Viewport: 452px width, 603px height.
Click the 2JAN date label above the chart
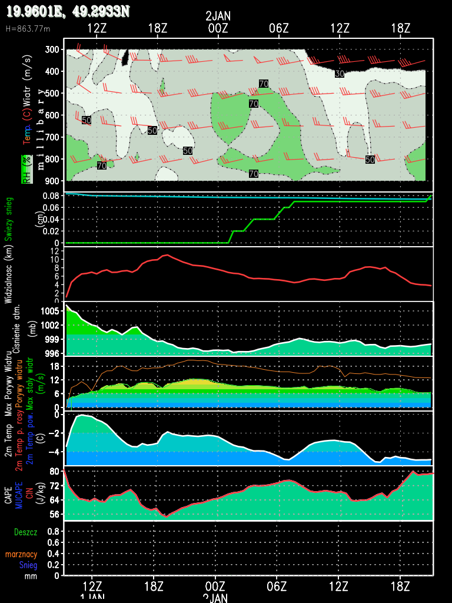[218, 15]
